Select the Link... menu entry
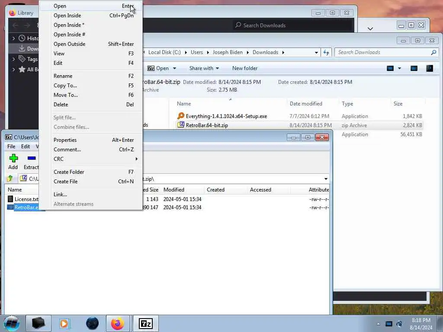The width and height of the screenshot is (443, 332). coord(90,195)
